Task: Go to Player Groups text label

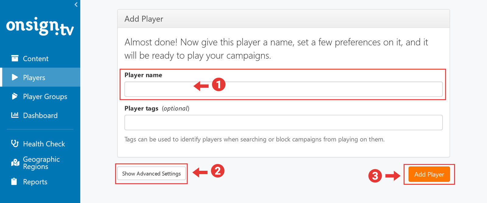Action: 45,97
